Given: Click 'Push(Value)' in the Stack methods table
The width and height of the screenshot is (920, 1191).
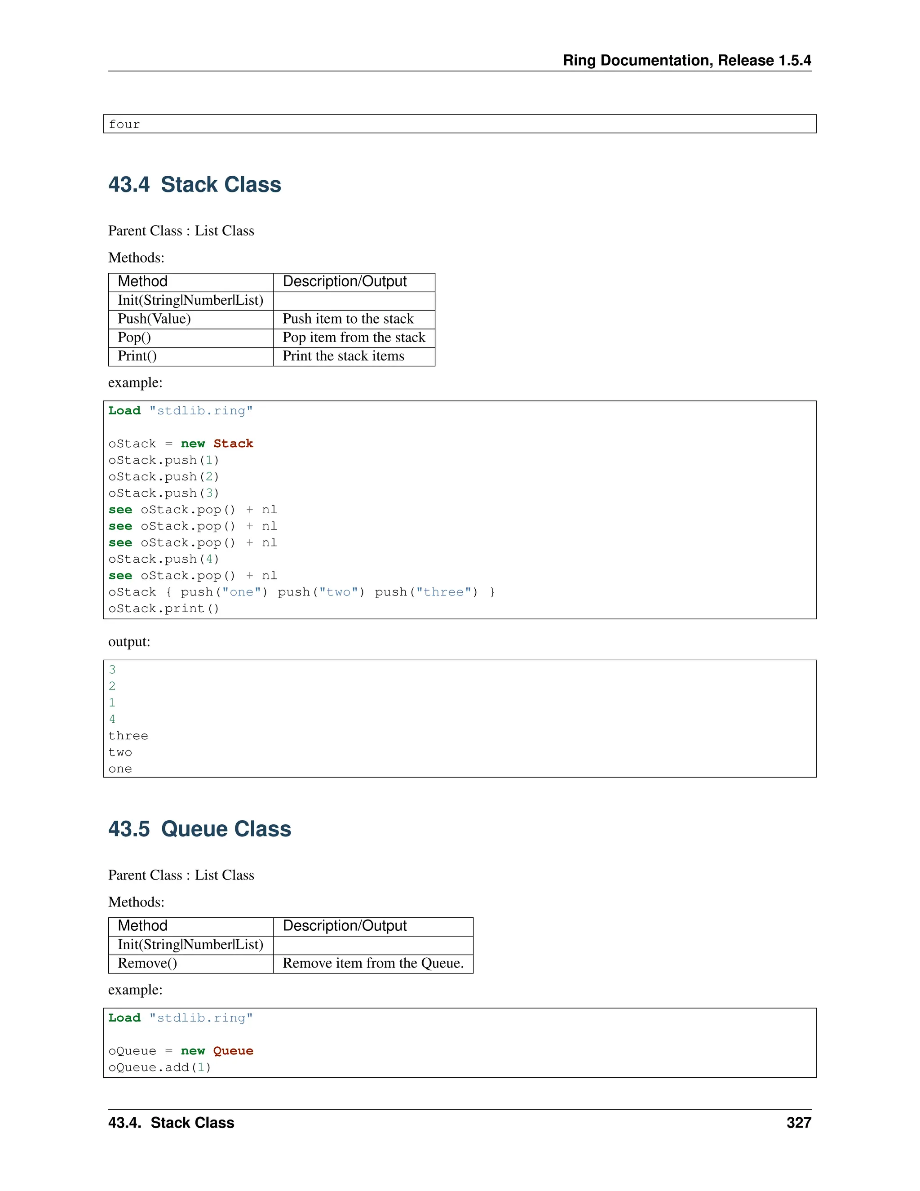Looking at the screenshot, I should point(154,319).
